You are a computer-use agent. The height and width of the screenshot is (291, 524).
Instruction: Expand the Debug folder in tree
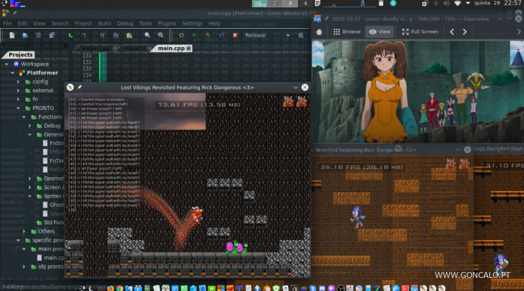tap(29, 126)
